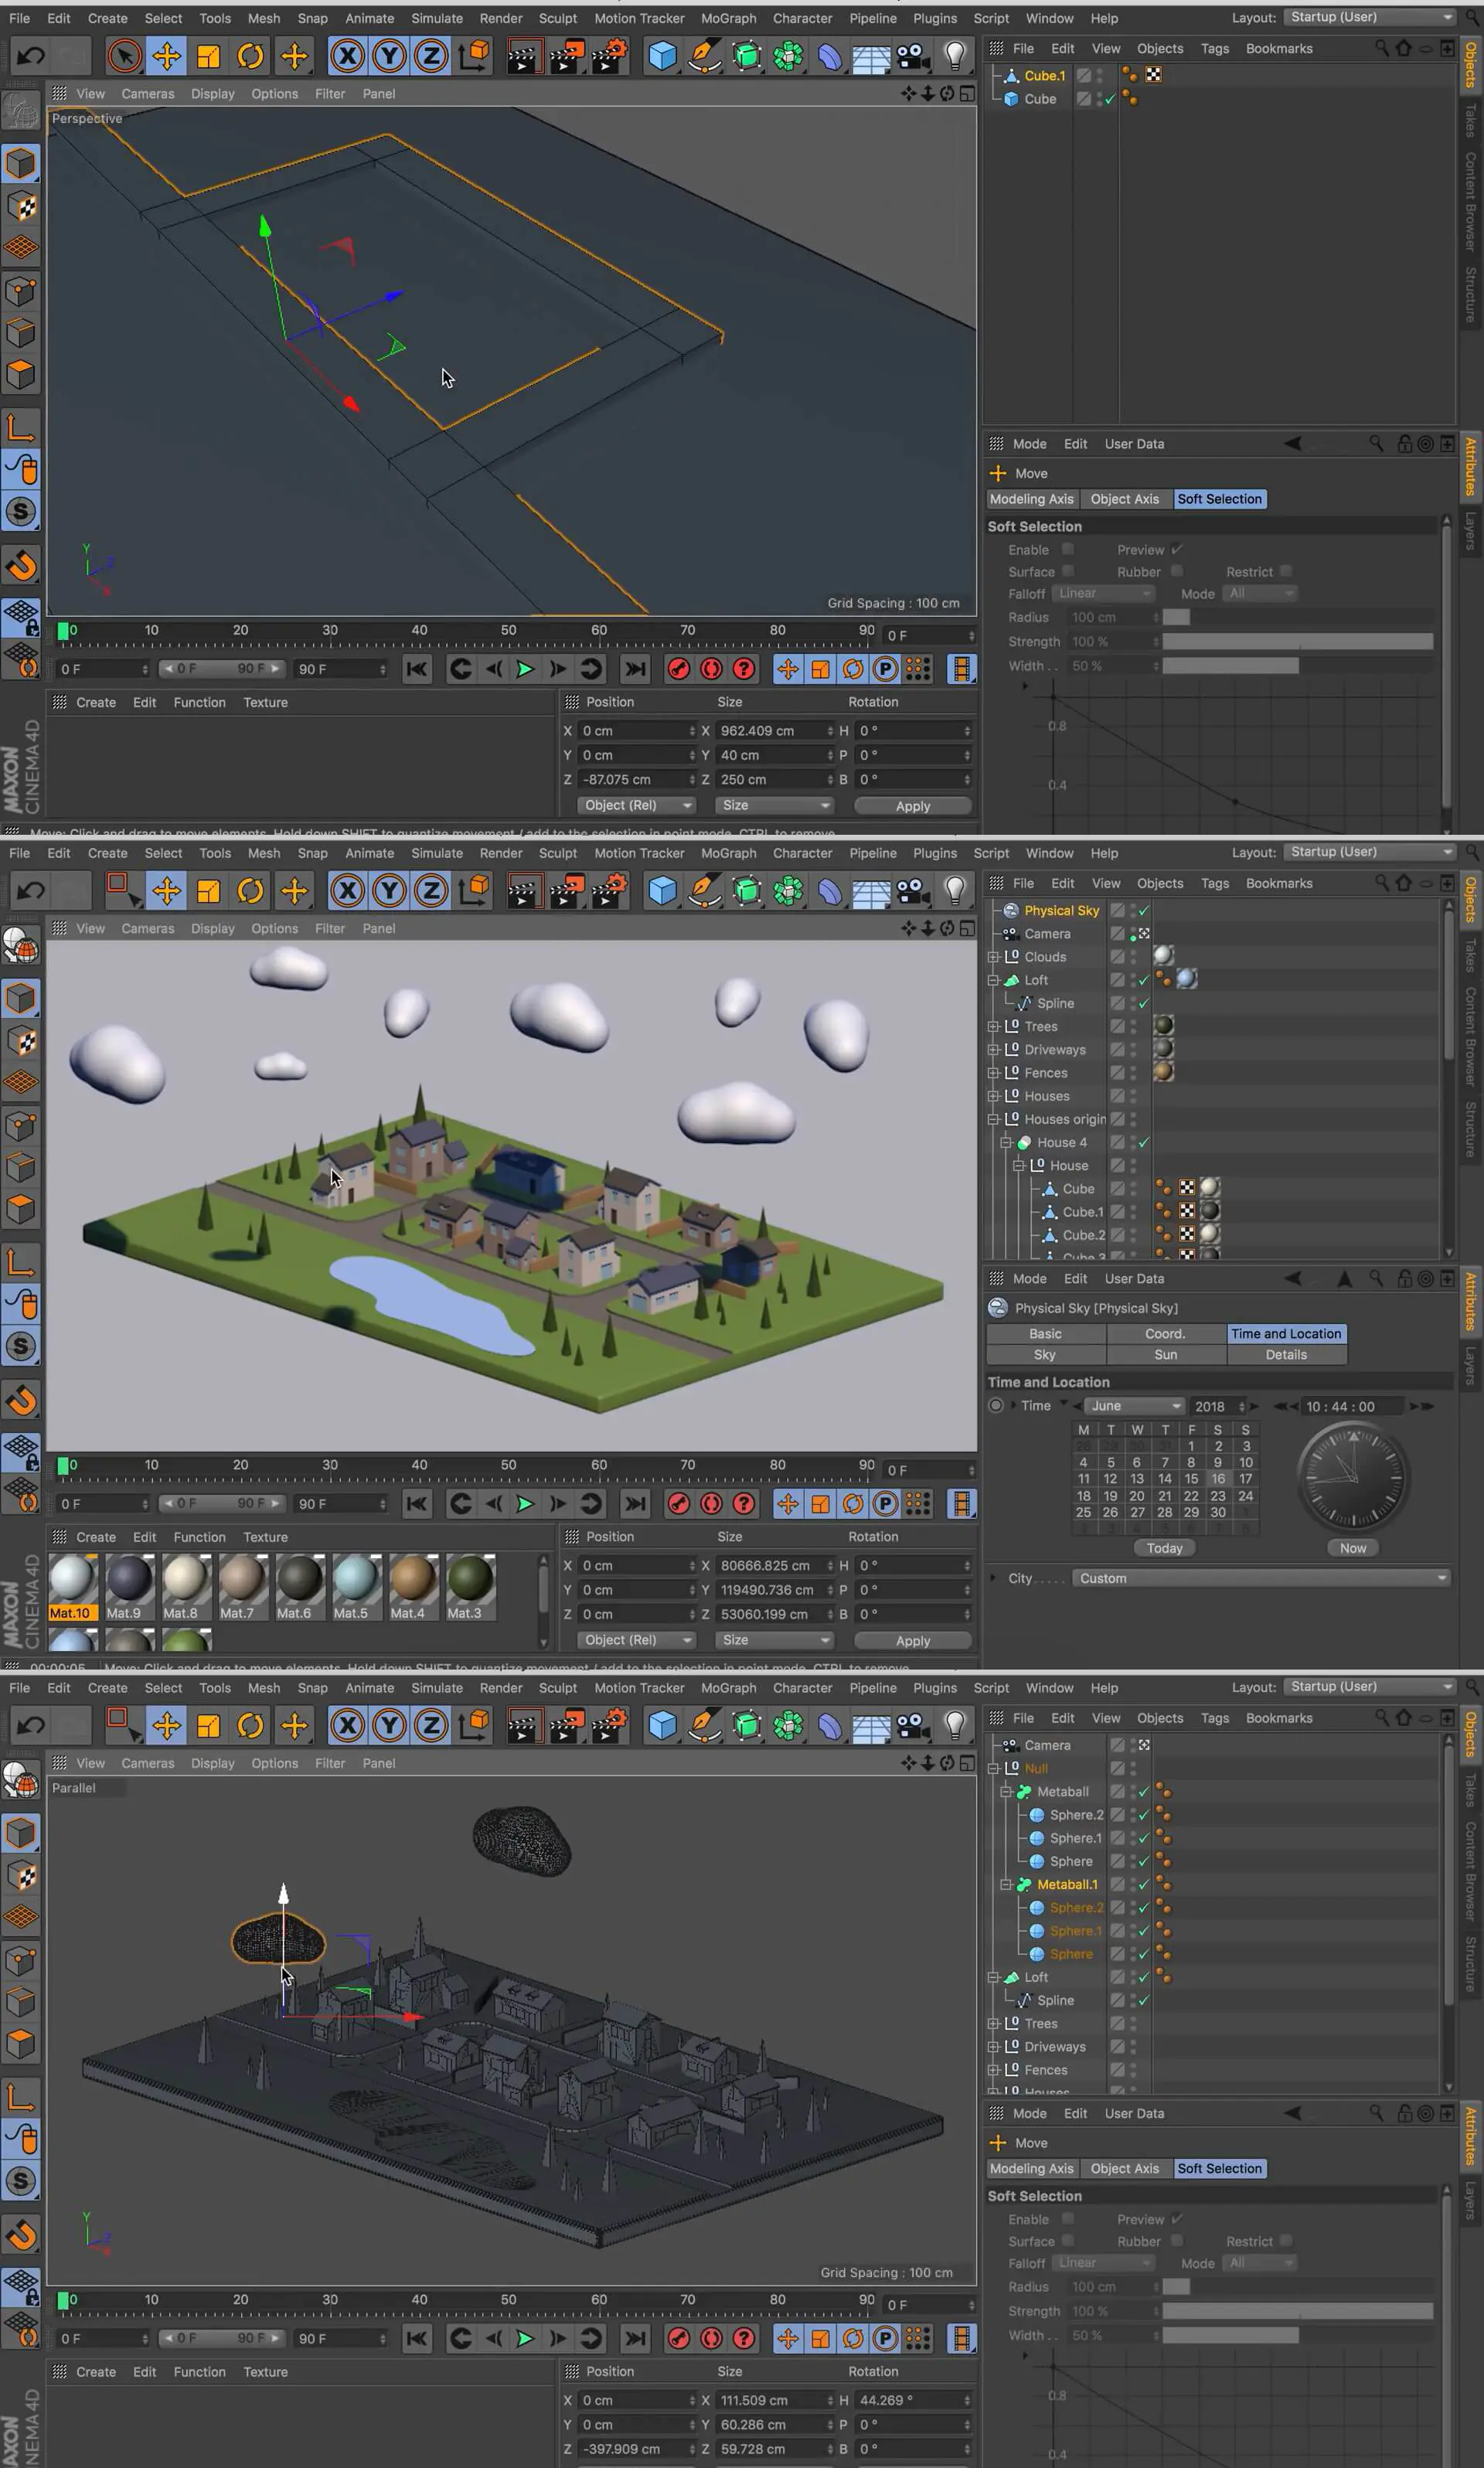Select the Scale tool in top window toolbar
This screenshot has height=2468, width=1484.
[x=208, y=56]
